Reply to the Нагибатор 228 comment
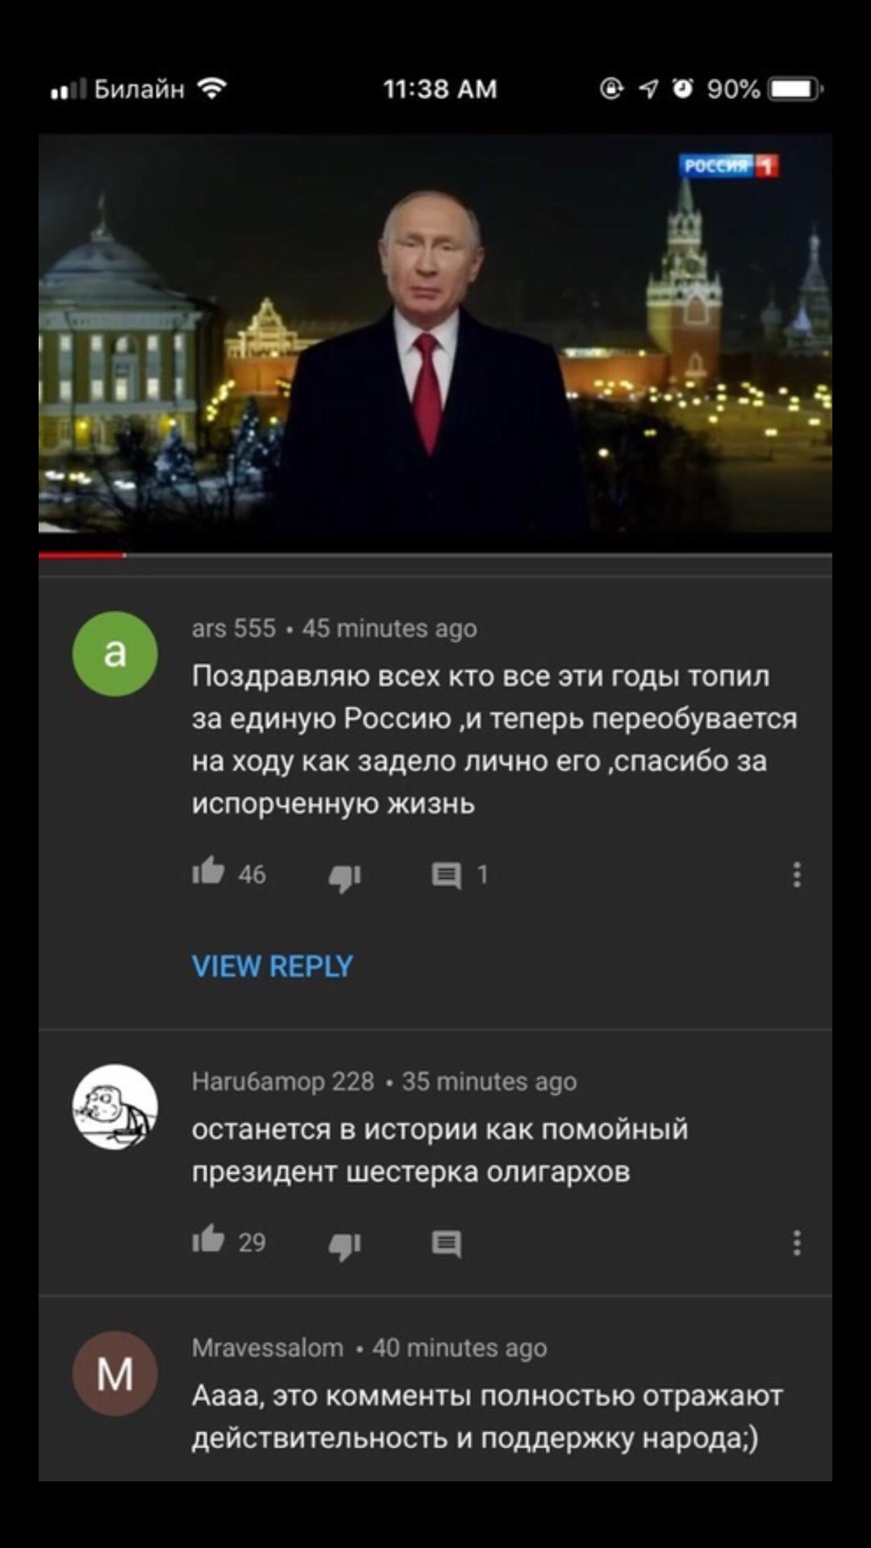Image resolution: width=871 pixels, height=1548 pixels. pos(446,1244)
